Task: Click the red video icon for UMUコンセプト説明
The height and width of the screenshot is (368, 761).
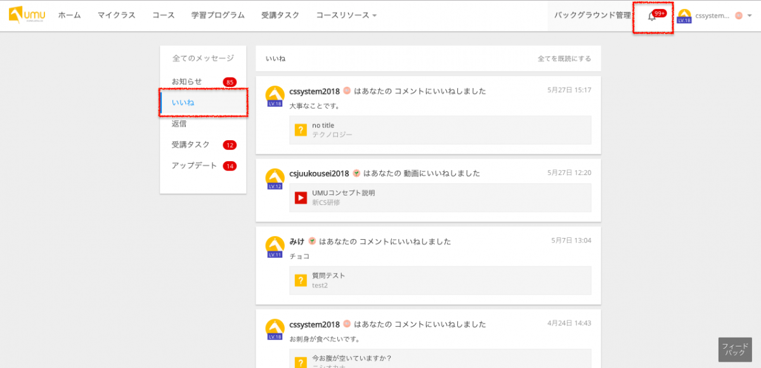Action: click(301, 198)
